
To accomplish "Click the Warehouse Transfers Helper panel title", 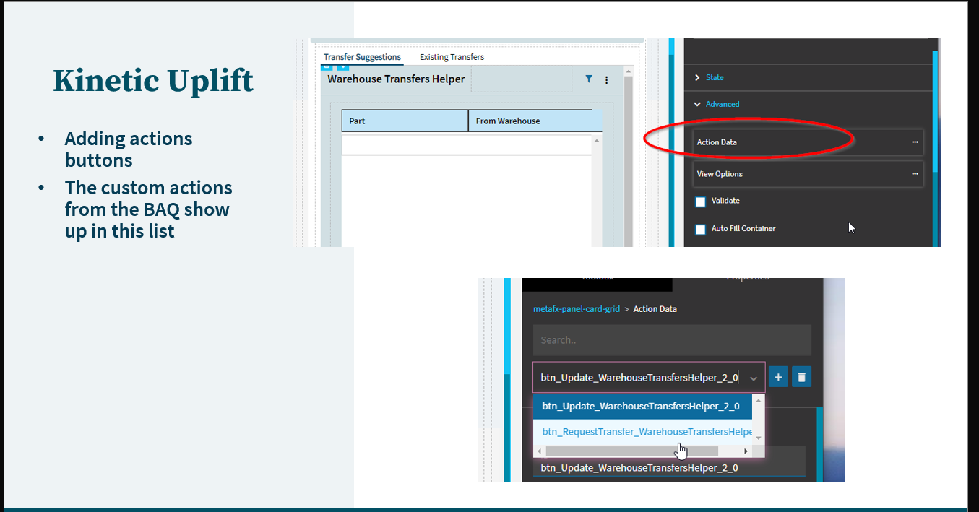I will point(396,79).
